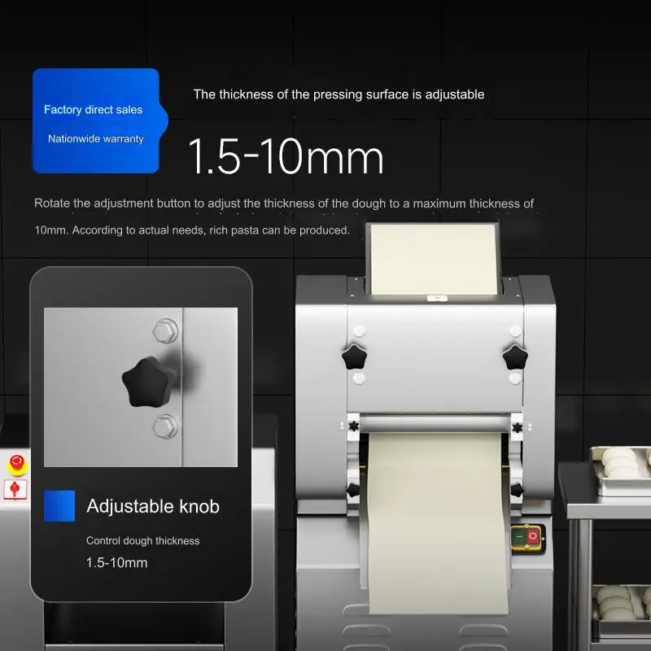Image resolution: width=651 pixels, height=651 pixels.
Task: Click the red warning sign below the emergency button
Action: tap(15, 489)
